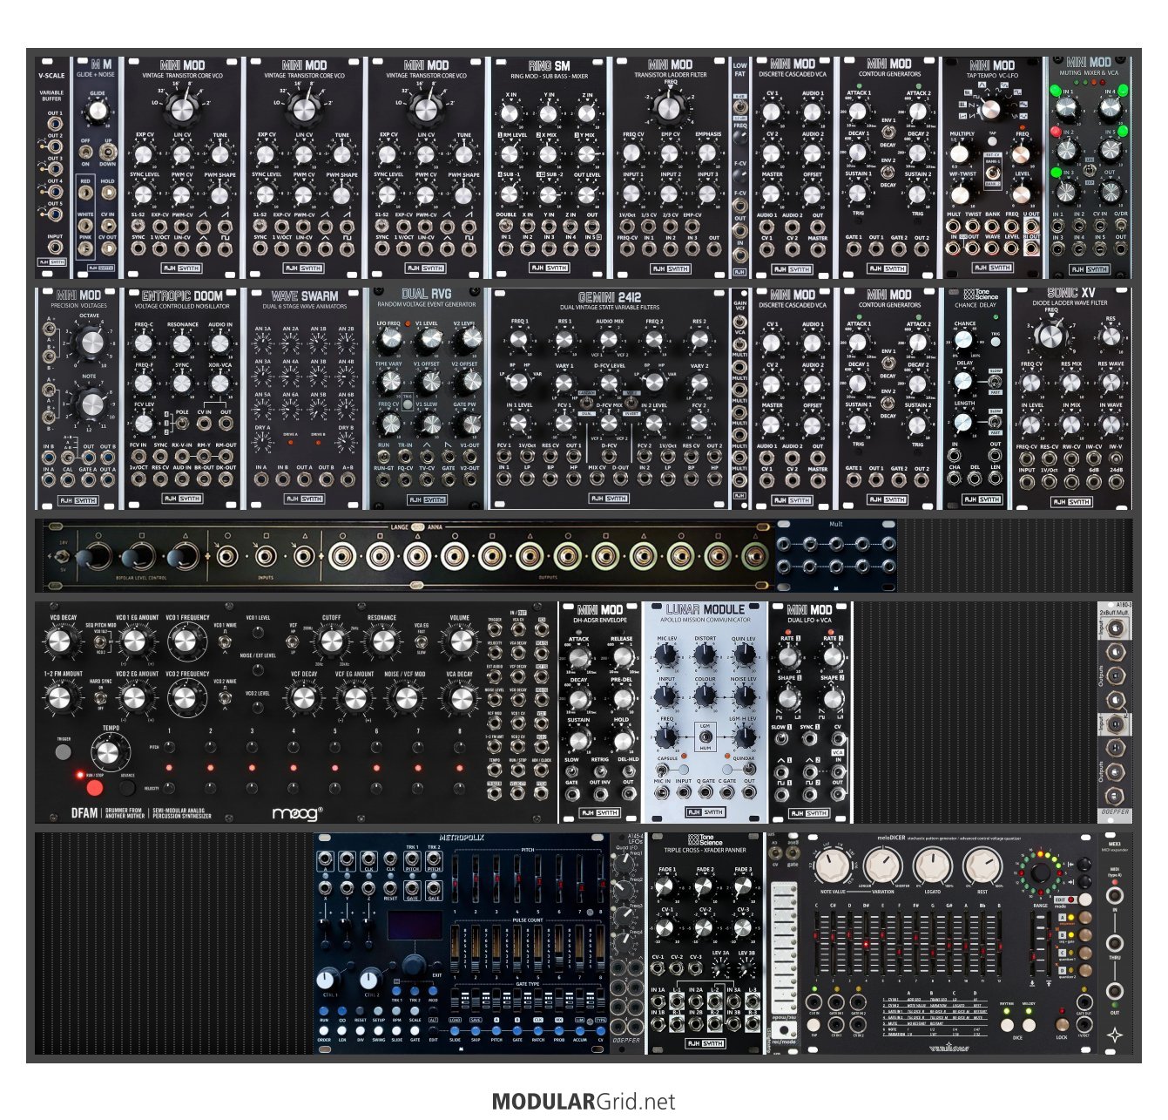The image size is (1168, 1120).
Task: Click the MIDI THRU jack on MEX3 expander
Action: 1114,943
